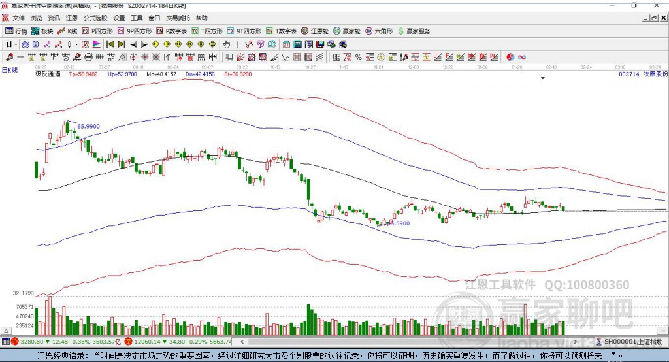Viewport: 669px width, 362px height.
Task: Open the 9T四方形 tool
Action: (244, 31)
